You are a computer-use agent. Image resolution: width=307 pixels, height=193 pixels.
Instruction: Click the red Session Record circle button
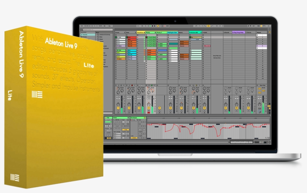[164, 26]
